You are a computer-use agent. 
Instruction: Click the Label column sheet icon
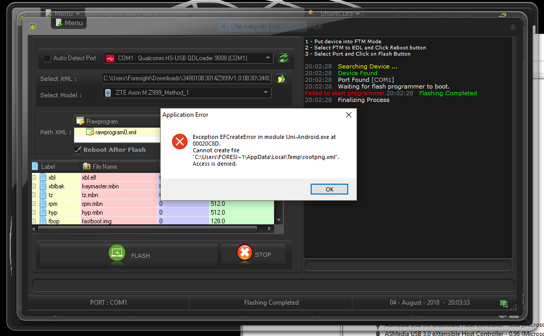point(35,166)
